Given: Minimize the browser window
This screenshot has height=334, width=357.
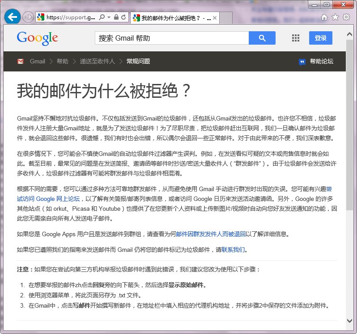Looking at the screenshot, I should [x=314, y=5].
